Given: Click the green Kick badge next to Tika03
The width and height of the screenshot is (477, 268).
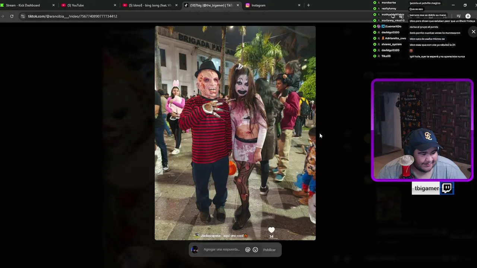Looking at the screenshot, I should point(375,56).
